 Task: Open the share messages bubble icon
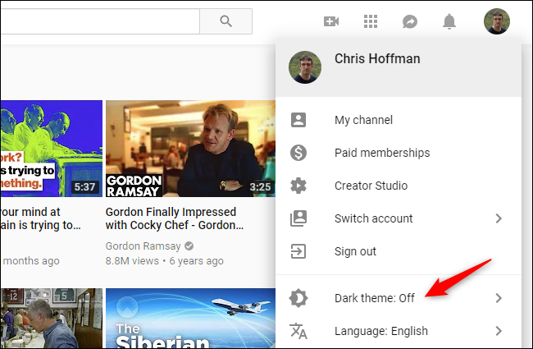[x=410, y=22]
